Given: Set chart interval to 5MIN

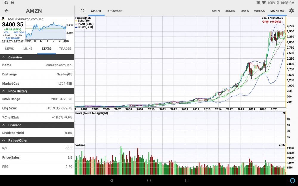Looking at the screenshot, I should click(x=216, y=11).
